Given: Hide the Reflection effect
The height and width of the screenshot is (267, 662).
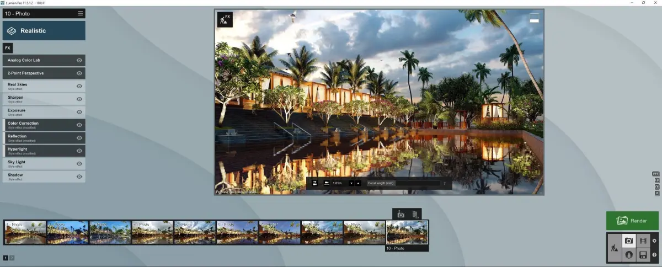Looking at the screenshot, I should [x=79, y=138].
